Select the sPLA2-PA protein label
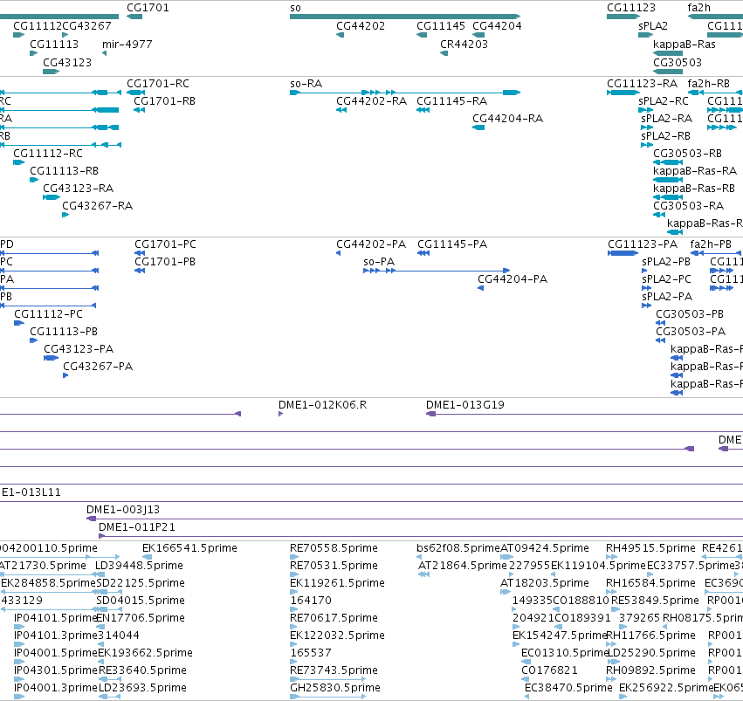This screenshot has height=701, width=743. coord(667,297)
